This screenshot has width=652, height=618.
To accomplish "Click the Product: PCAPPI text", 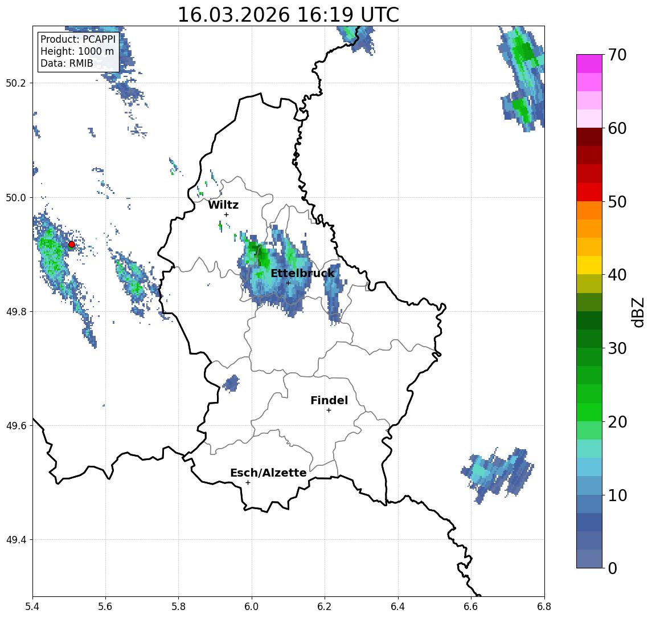I will pos(78,39).
